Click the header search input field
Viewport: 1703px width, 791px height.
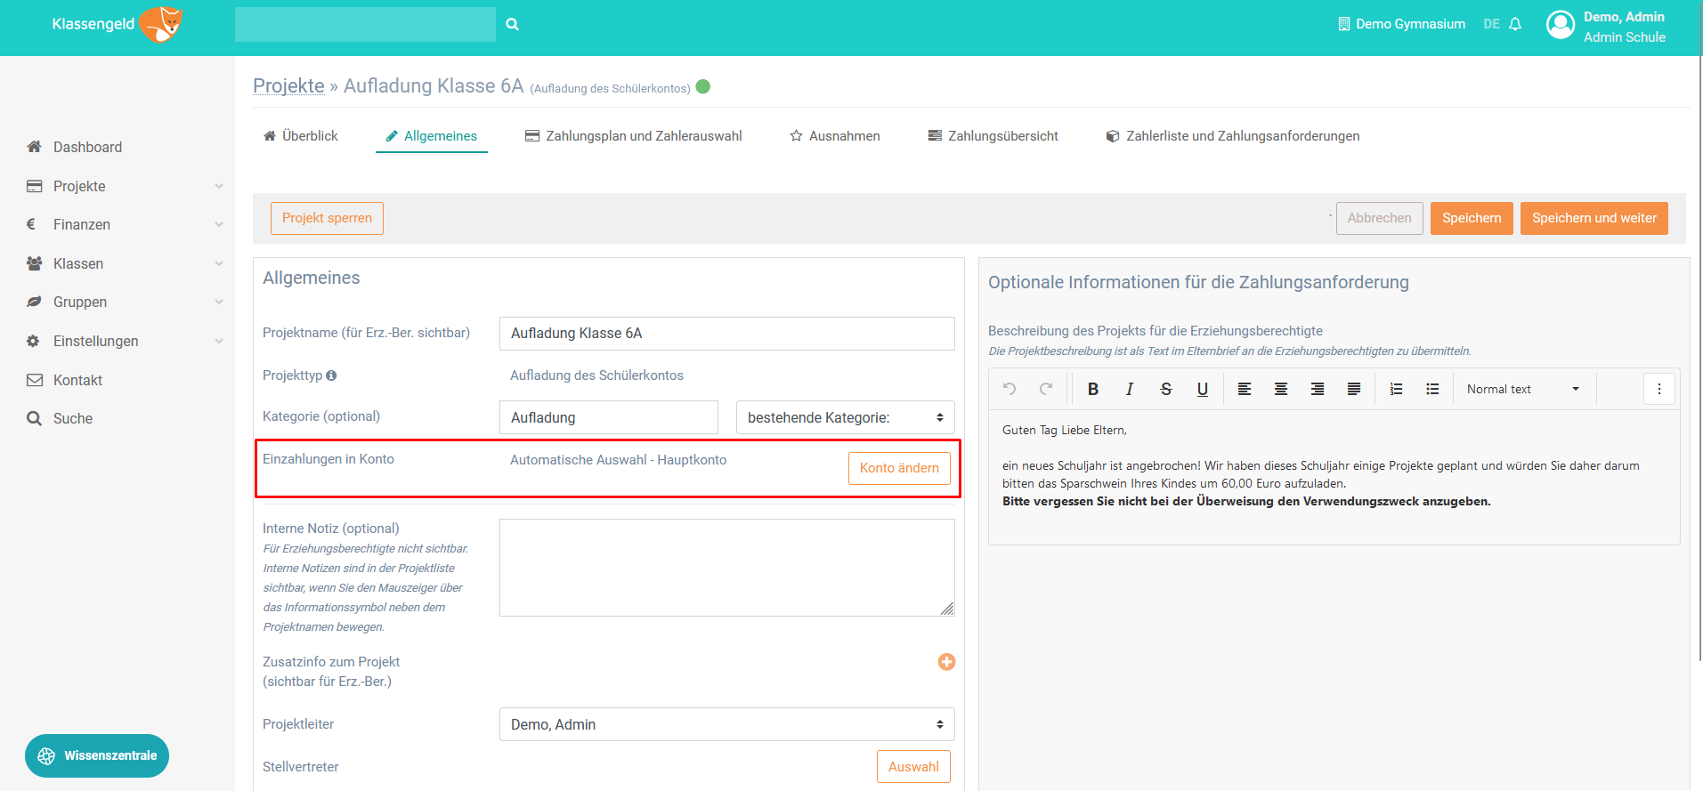[x=365, y=24]
